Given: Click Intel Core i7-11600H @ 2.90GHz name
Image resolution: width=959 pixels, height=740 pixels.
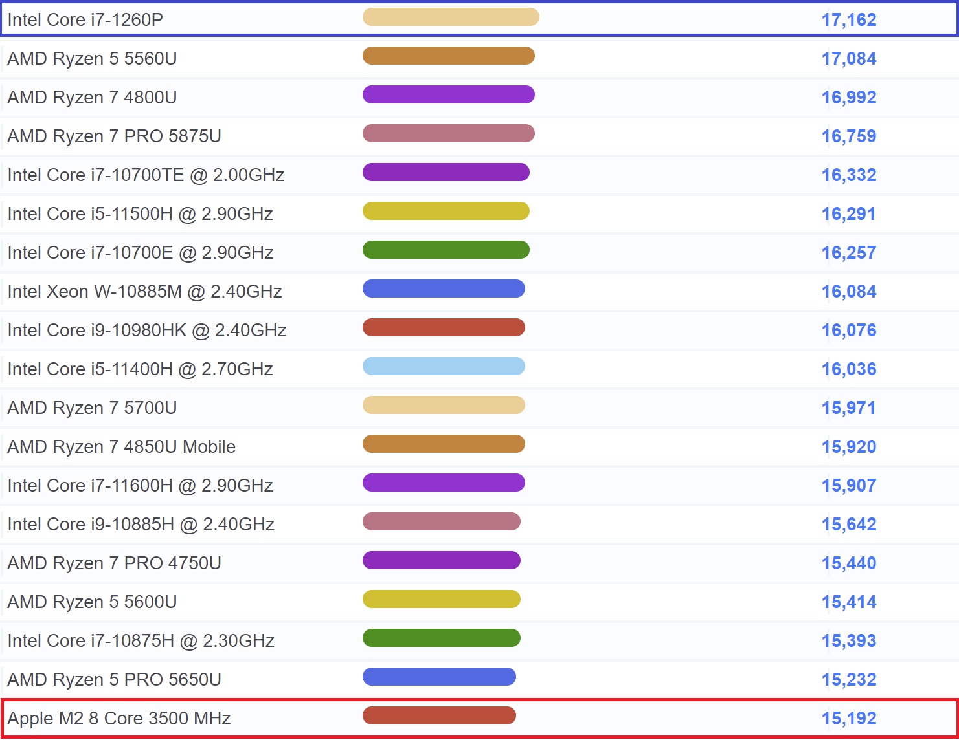Looking at the screenshot, I should pyautogui.click(x=140, y=485).
